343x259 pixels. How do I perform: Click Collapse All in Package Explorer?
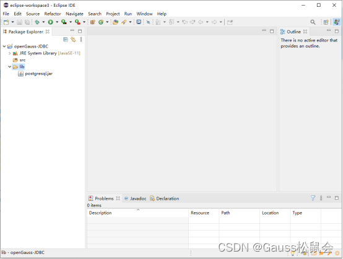66,40
